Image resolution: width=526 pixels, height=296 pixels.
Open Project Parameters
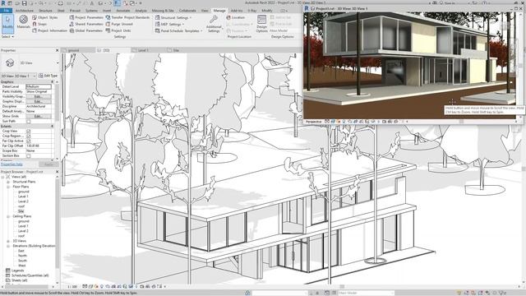click(x=86, y=17)
